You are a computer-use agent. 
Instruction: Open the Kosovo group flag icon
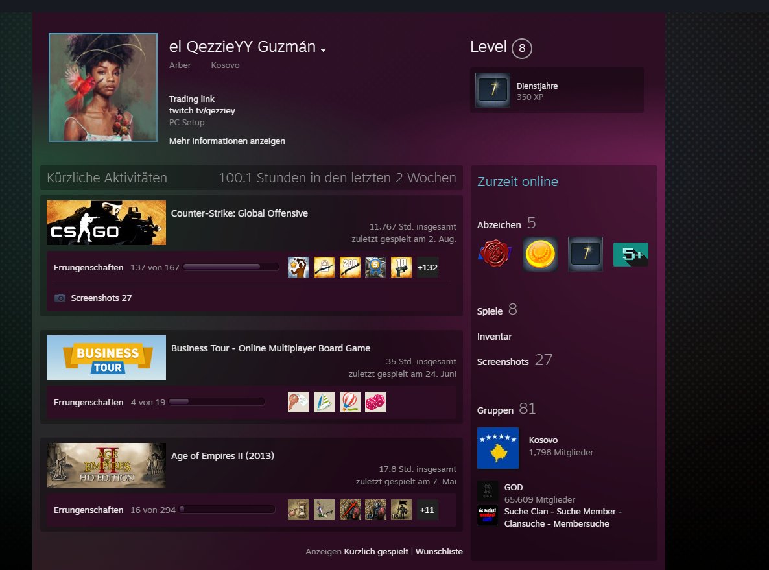pos(498,448)
